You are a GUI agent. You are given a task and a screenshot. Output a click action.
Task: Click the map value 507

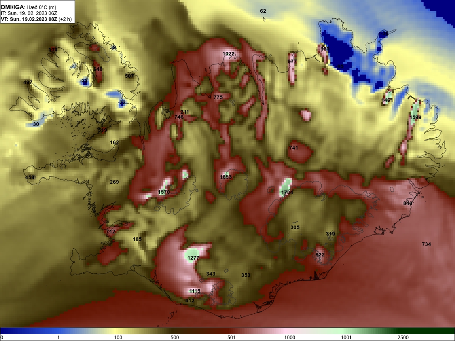(x=129, y=76)
